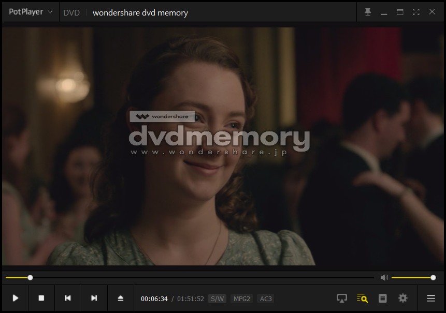This screenshot has height=313, width=446.
Task: Open the screen cast icon
Action: click(342, 298)
